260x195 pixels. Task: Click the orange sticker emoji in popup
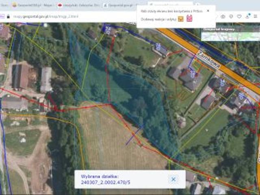(x=181, y=19)
